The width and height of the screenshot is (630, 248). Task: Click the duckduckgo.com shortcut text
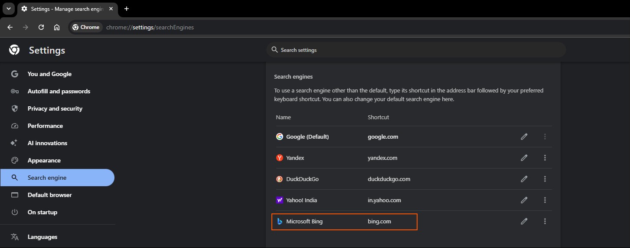(x=389, y=179)
